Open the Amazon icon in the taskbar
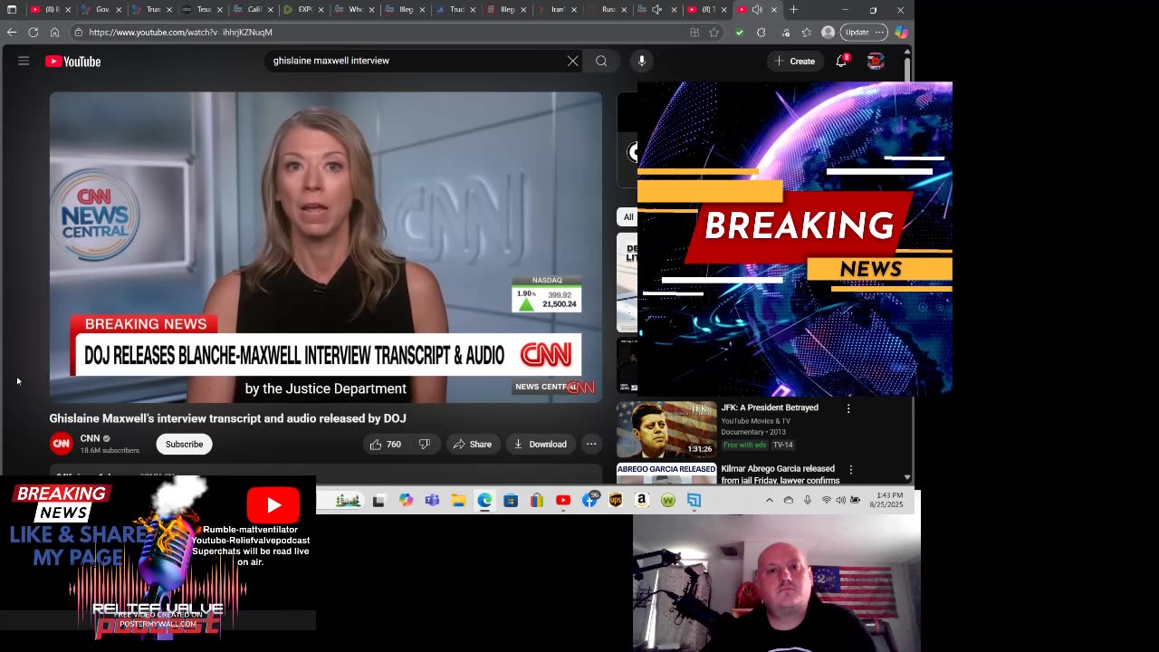1159x652 pixels. click(642, 501)
